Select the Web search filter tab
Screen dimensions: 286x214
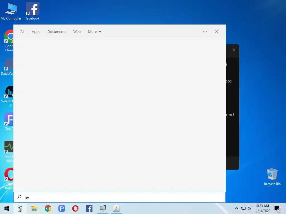[77, 32]
